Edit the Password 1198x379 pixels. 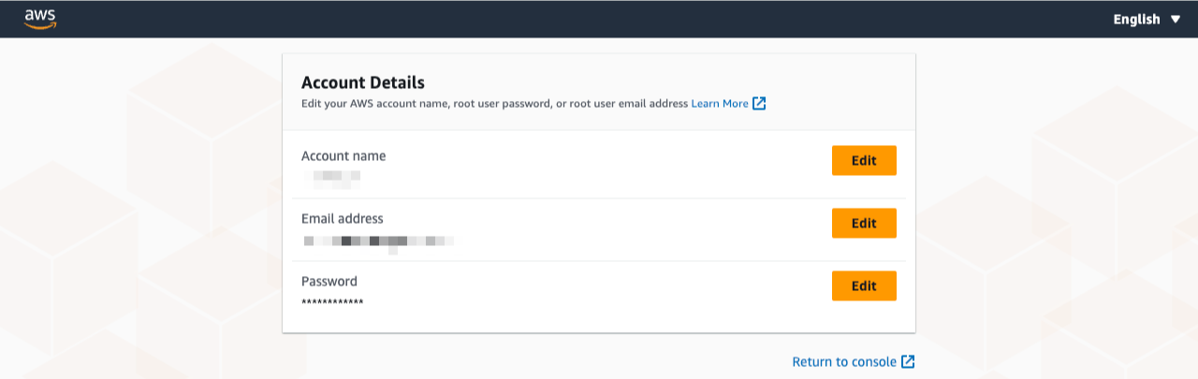[x=864, y=285]
